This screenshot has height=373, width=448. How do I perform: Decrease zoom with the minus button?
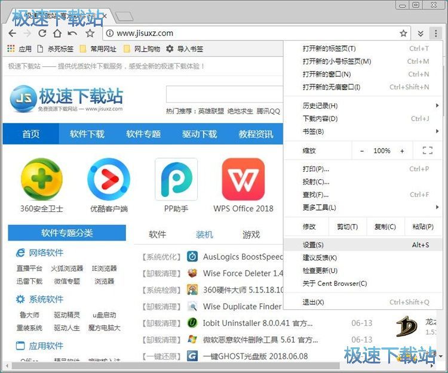click(362, 150)
